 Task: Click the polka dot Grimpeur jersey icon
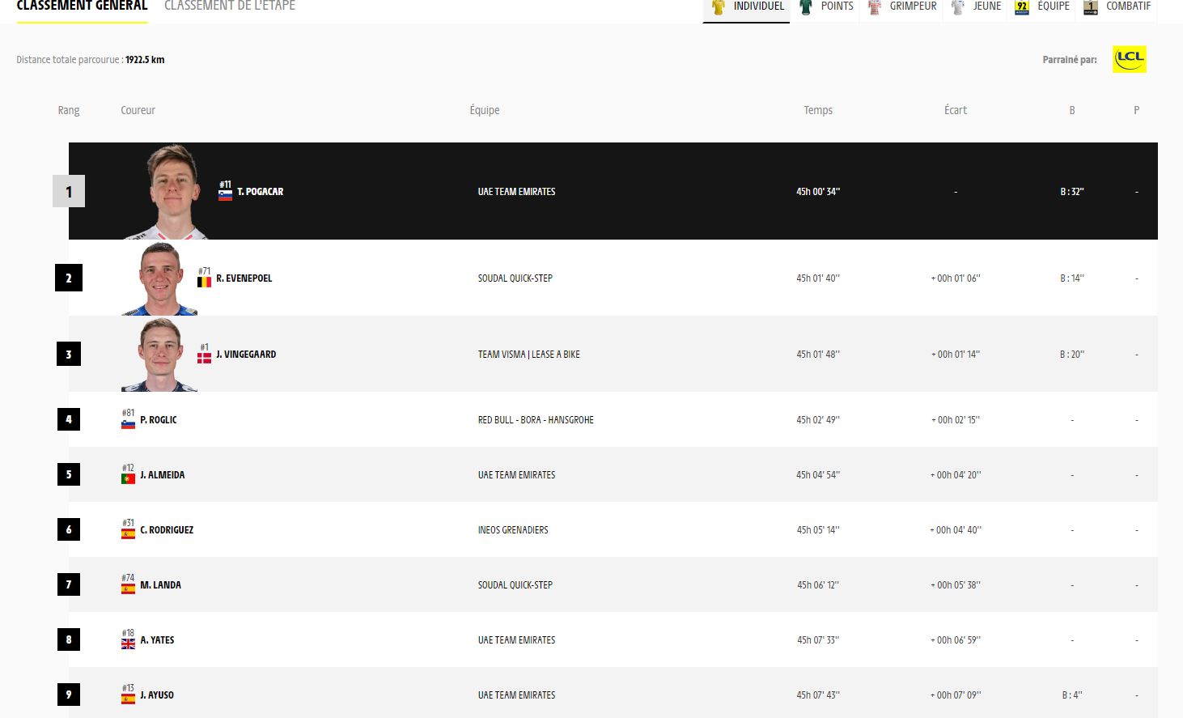tap(874, 7)
